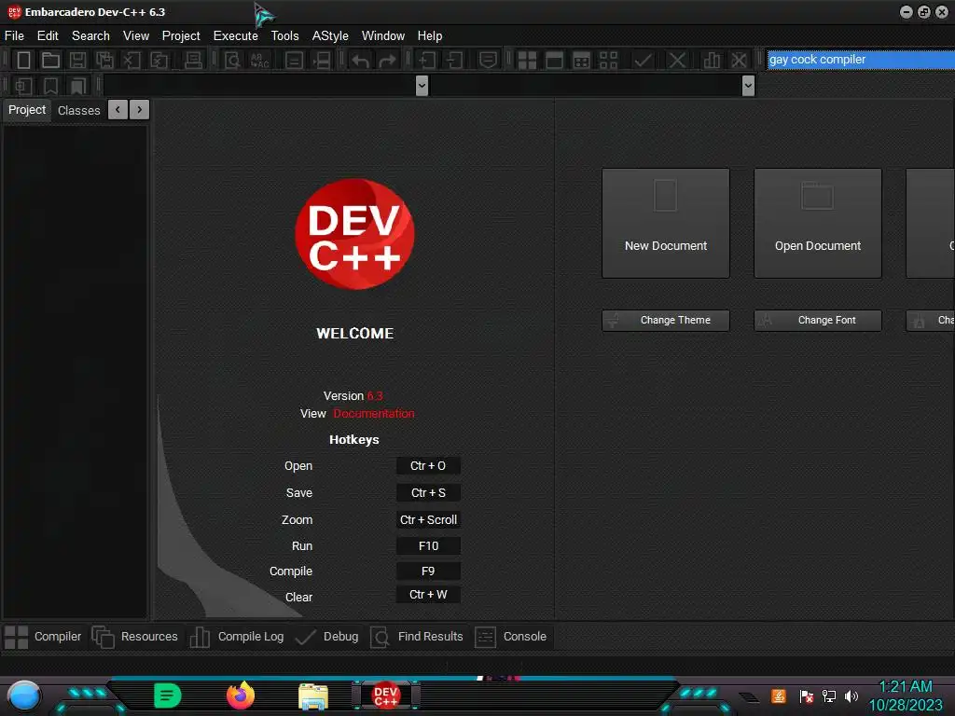Click the Indent toolbar icon

(426, 61)
